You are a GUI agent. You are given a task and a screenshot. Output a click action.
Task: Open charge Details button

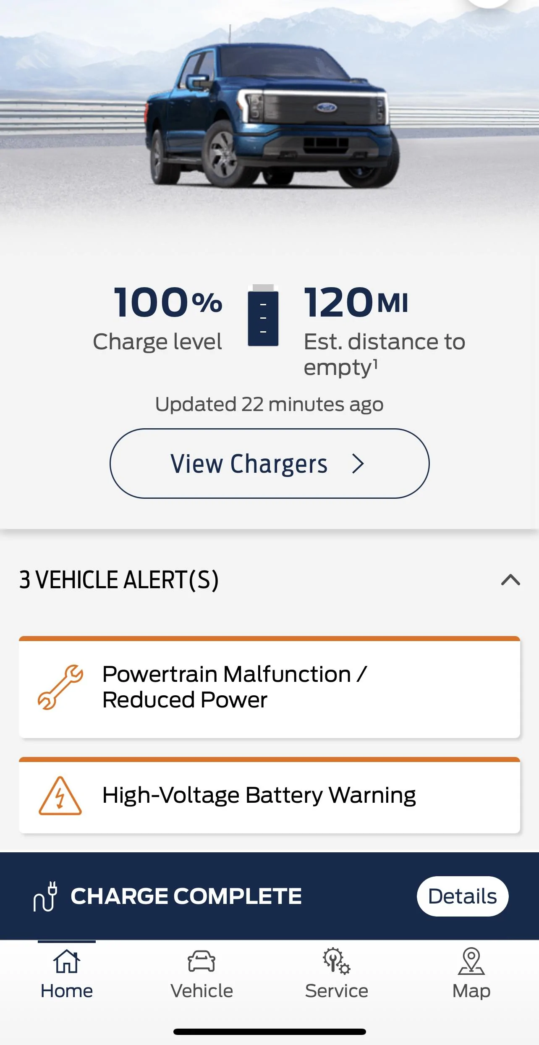[x=462, y=896]
